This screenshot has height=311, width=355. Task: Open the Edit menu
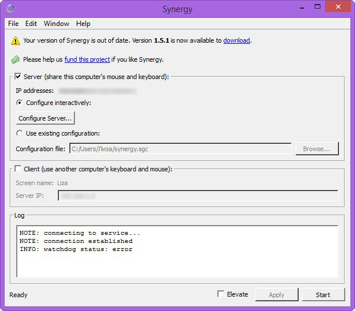point(31,24)
